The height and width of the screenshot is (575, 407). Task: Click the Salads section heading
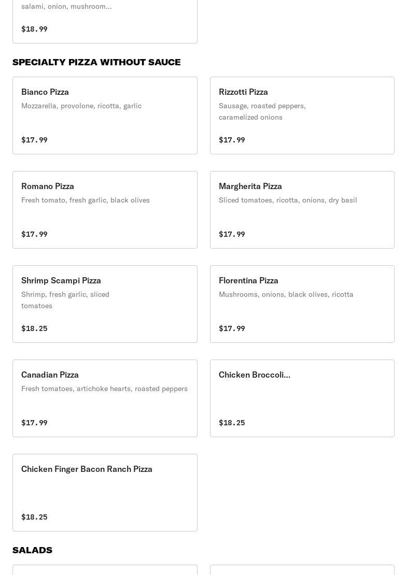click(32, 550)
